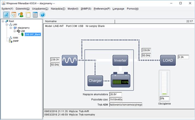Click the battery voltage 26.8V field

[115, 94]
